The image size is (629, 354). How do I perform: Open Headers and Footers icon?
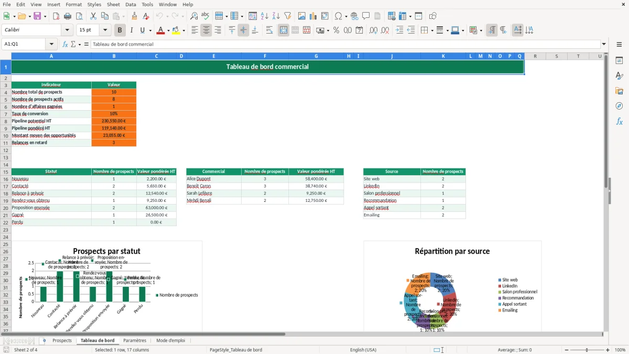pos(377,16)
